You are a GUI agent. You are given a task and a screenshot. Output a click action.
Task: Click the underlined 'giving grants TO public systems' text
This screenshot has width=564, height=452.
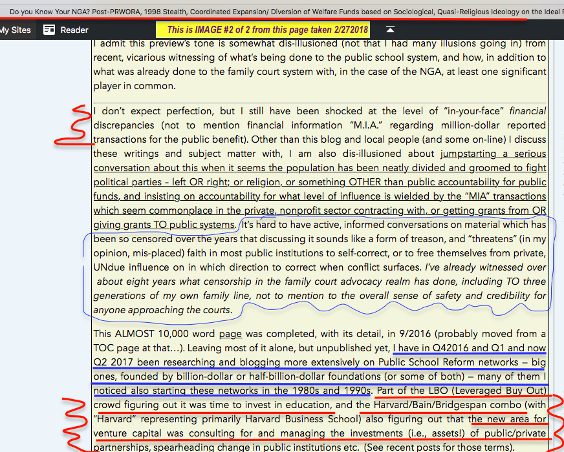(164, 225)
